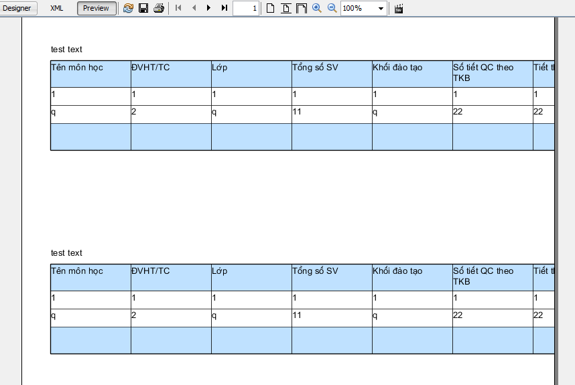Go to the next page

point(209,8)
